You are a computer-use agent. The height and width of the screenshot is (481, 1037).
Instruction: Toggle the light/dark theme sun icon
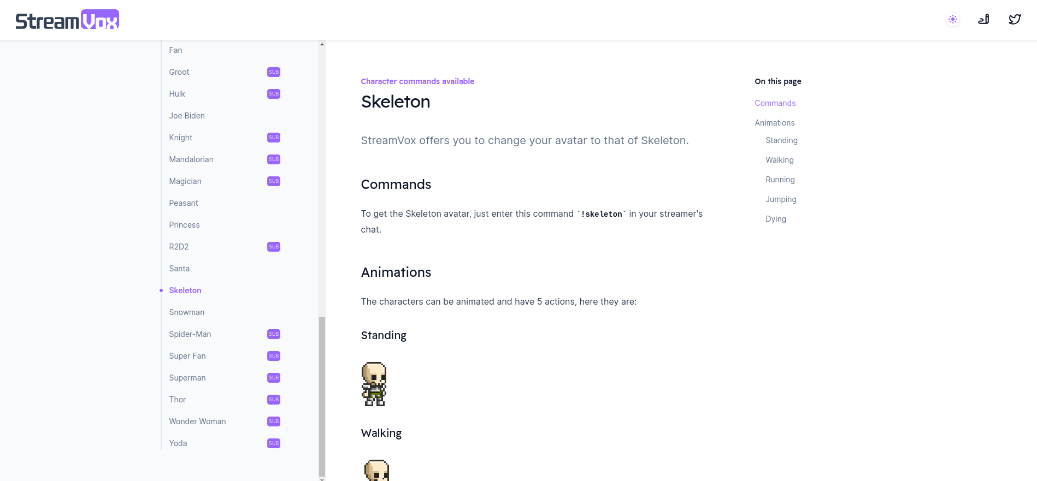pyautogui.click(x=953, y=20)
